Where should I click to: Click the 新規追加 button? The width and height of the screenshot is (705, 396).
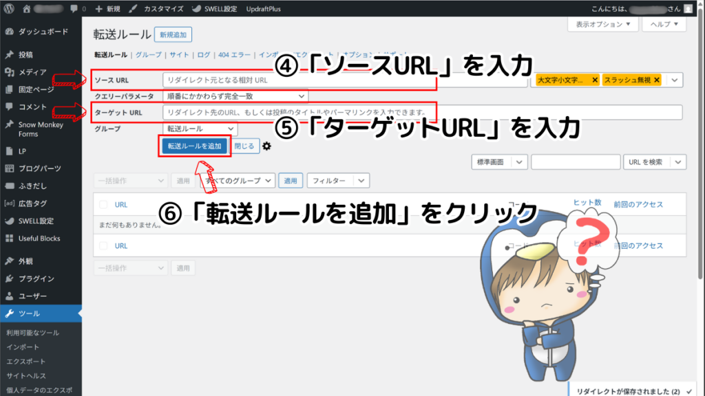tap(173, 34)
